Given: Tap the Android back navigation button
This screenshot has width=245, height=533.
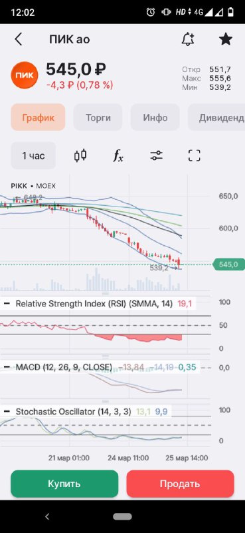Looking at the screenshot, I should point(47,517).
